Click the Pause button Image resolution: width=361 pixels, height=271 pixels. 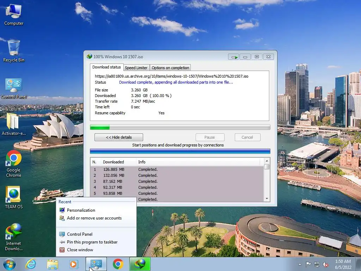coord(209,137)
